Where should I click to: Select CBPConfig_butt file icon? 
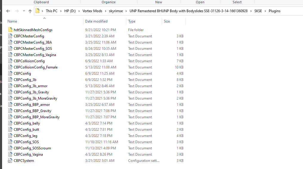click(10, 129)
